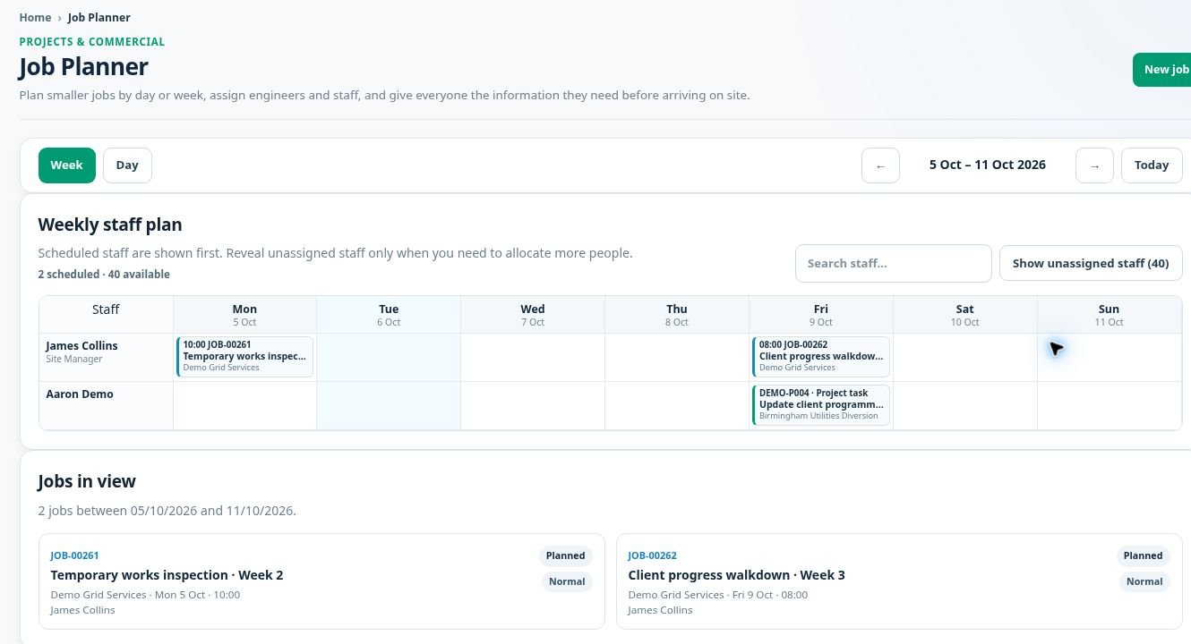Click the date range 5 Oct – 11 Oct 2026

[x=988, y=165]
